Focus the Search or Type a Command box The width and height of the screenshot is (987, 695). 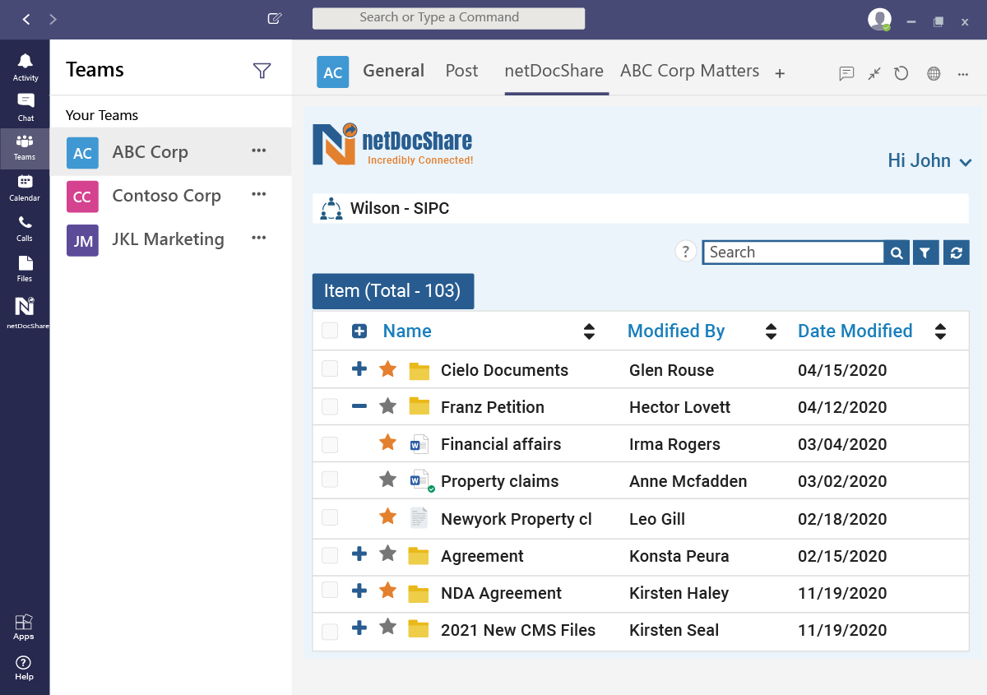[x=448, y=18]
